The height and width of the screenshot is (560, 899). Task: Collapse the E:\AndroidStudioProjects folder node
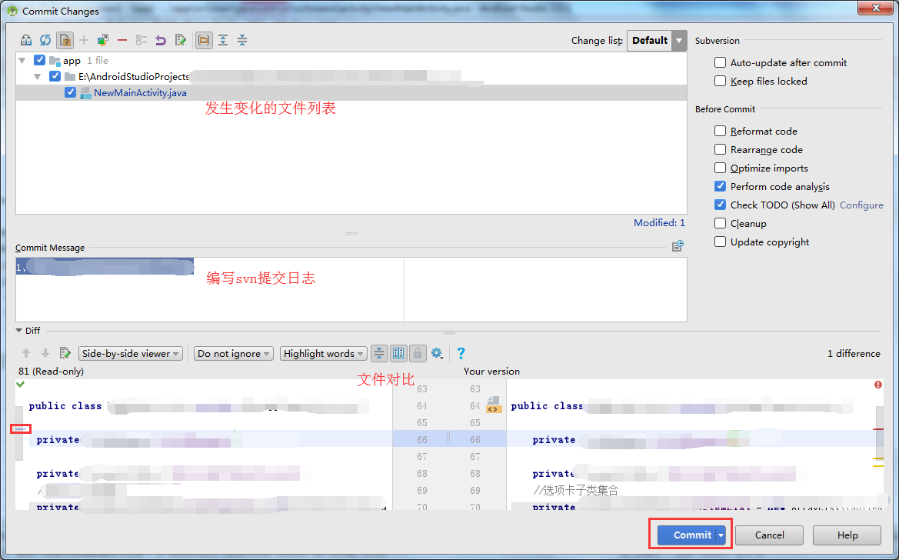[x=38, y=76]
